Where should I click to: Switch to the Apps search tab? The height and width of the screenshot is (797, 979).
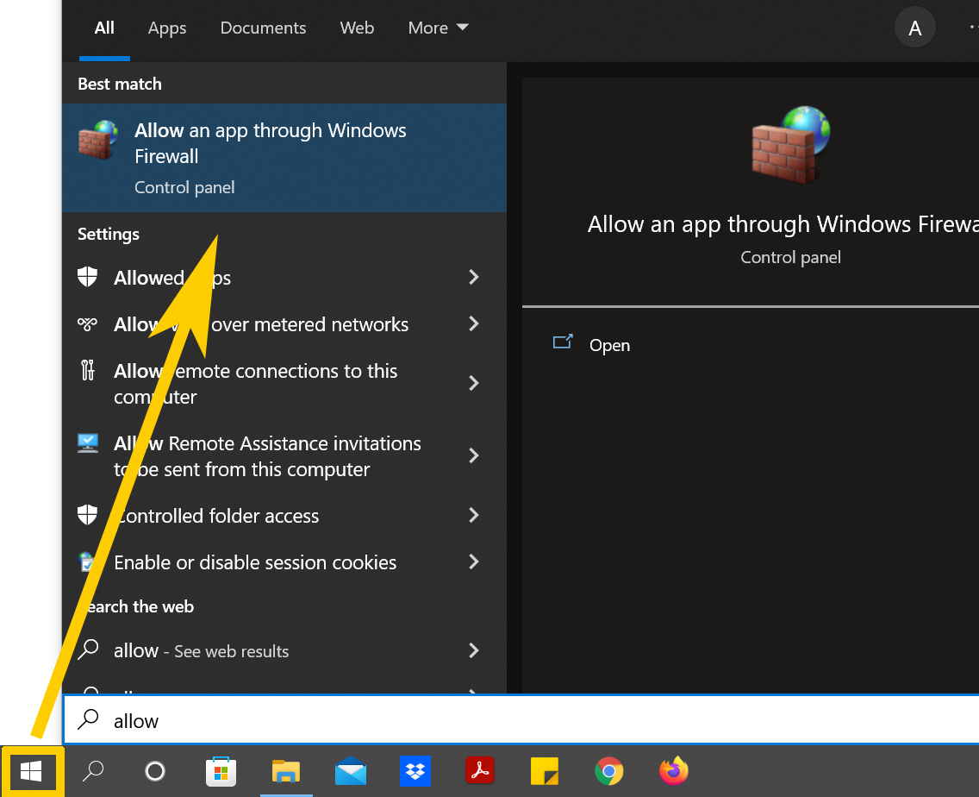[x=167, y=28]
